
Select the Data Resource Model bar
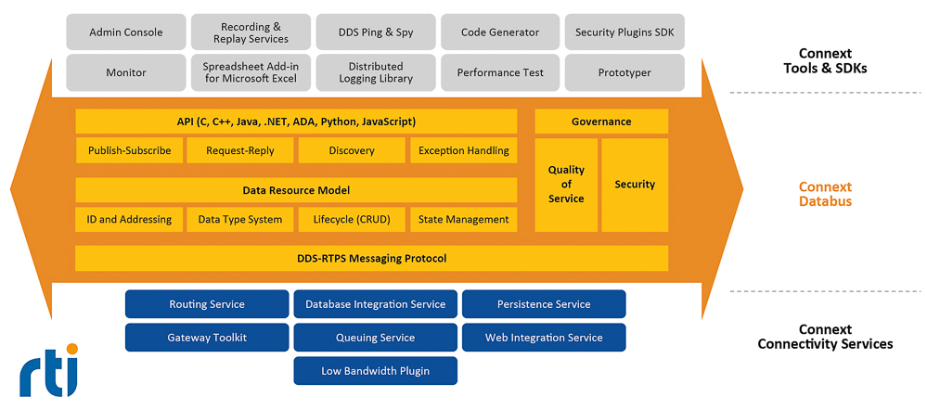(296, 190)
